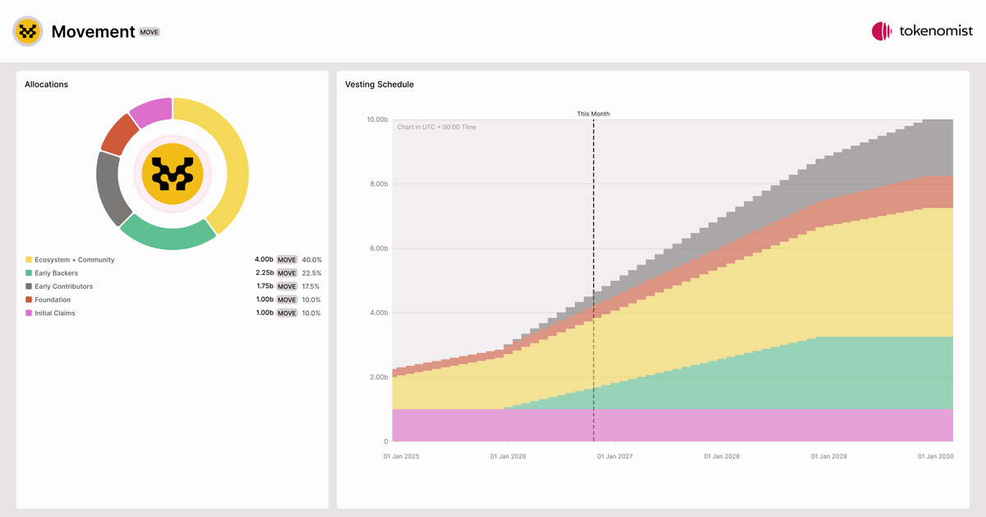The width and height of the screenshot is (986, 517).
Task: Click the Vesting Schedule panel heading
Action: (380, 85)
